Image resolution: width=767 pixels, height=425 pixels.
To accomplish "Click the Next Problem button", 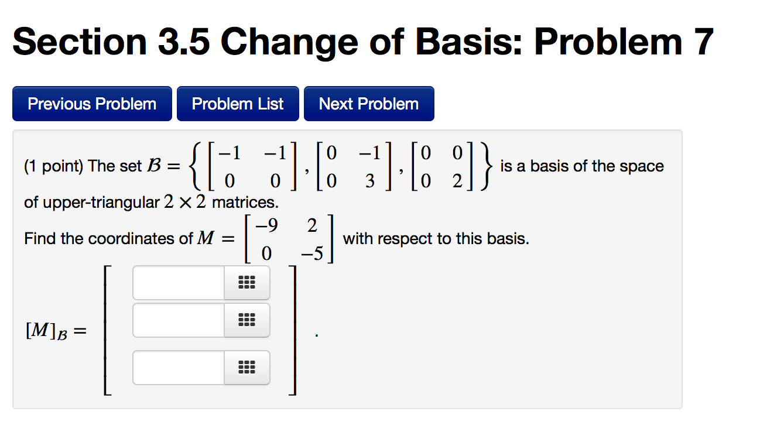I will pos(369,103).
